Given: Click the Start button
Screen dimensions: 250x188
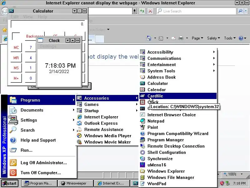Looking at the screenshot, I should [9, 183].
